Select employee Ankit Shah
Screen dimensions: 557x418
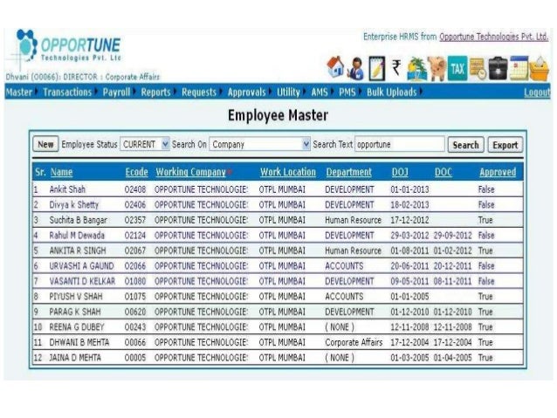[67, 189]
